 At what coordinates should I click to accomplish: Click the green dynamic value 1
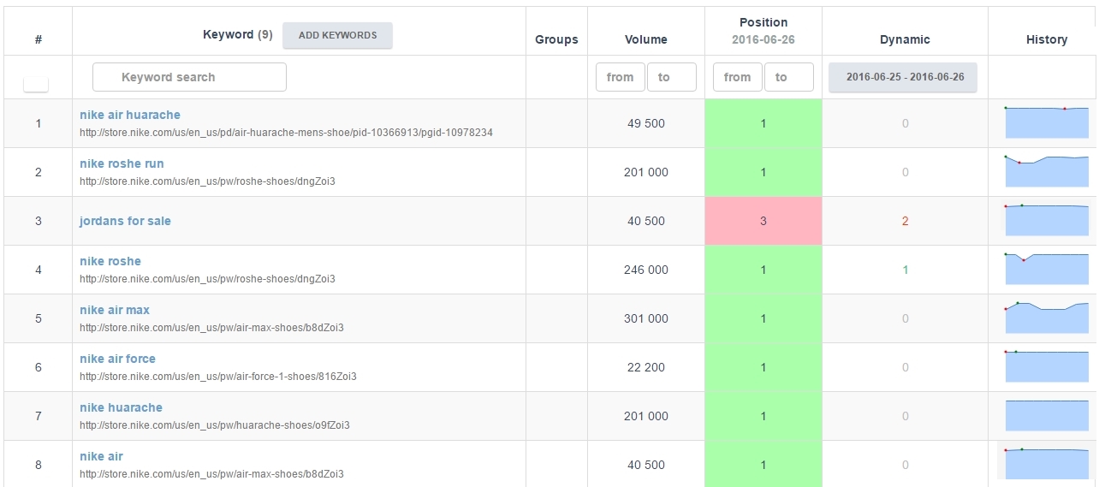pos(905,270)
